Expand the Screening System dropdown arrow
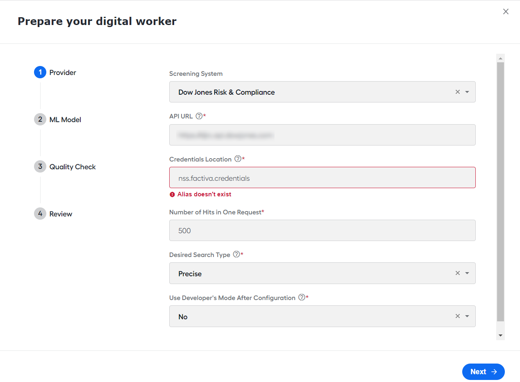The height and width of the screenshot is (382, 520). coord(467,92)
